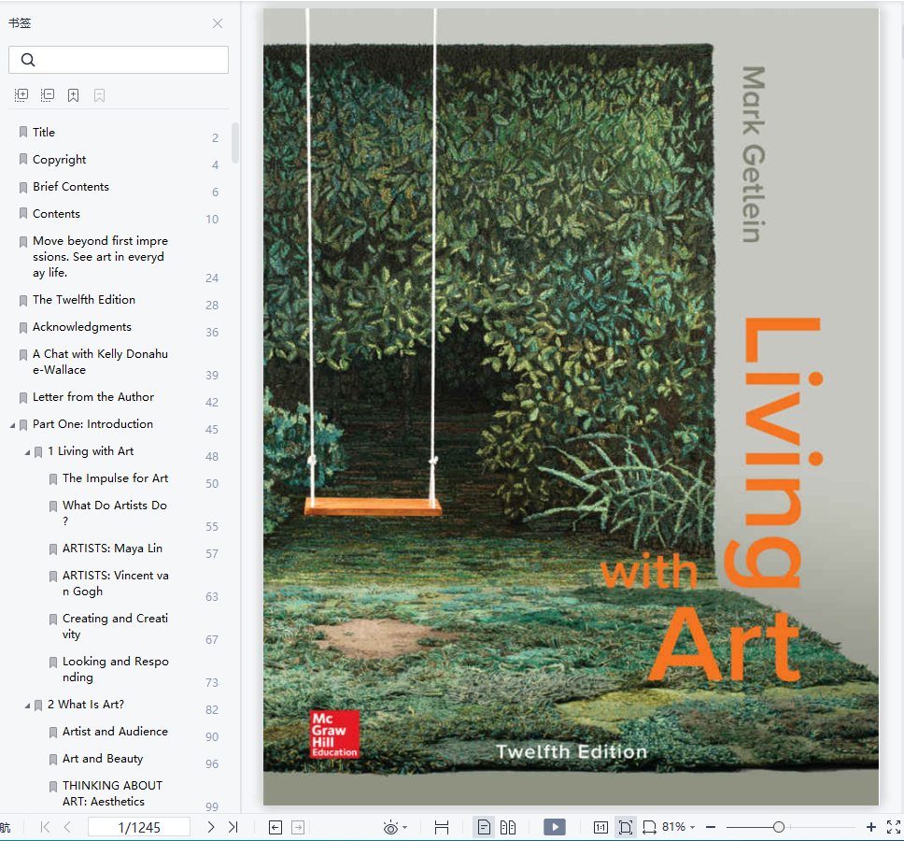Go to Artist and Audience bookmark
This screenshot has height=841, width=904.
115,732
